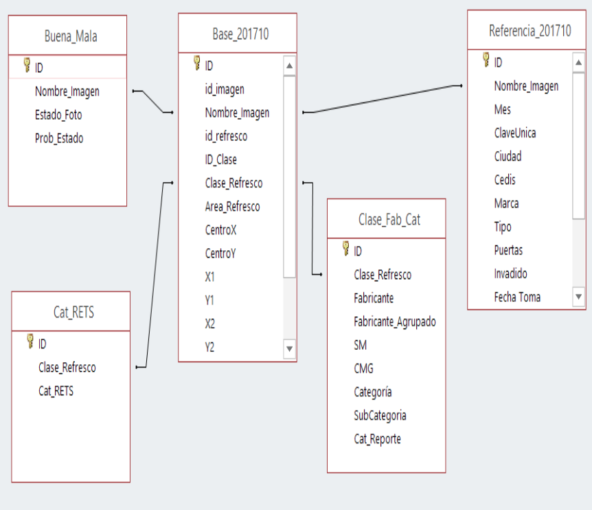Viewport: 592px width, 510px height.
Task: Select Y1 field in Base_201710
Action: 209,300
